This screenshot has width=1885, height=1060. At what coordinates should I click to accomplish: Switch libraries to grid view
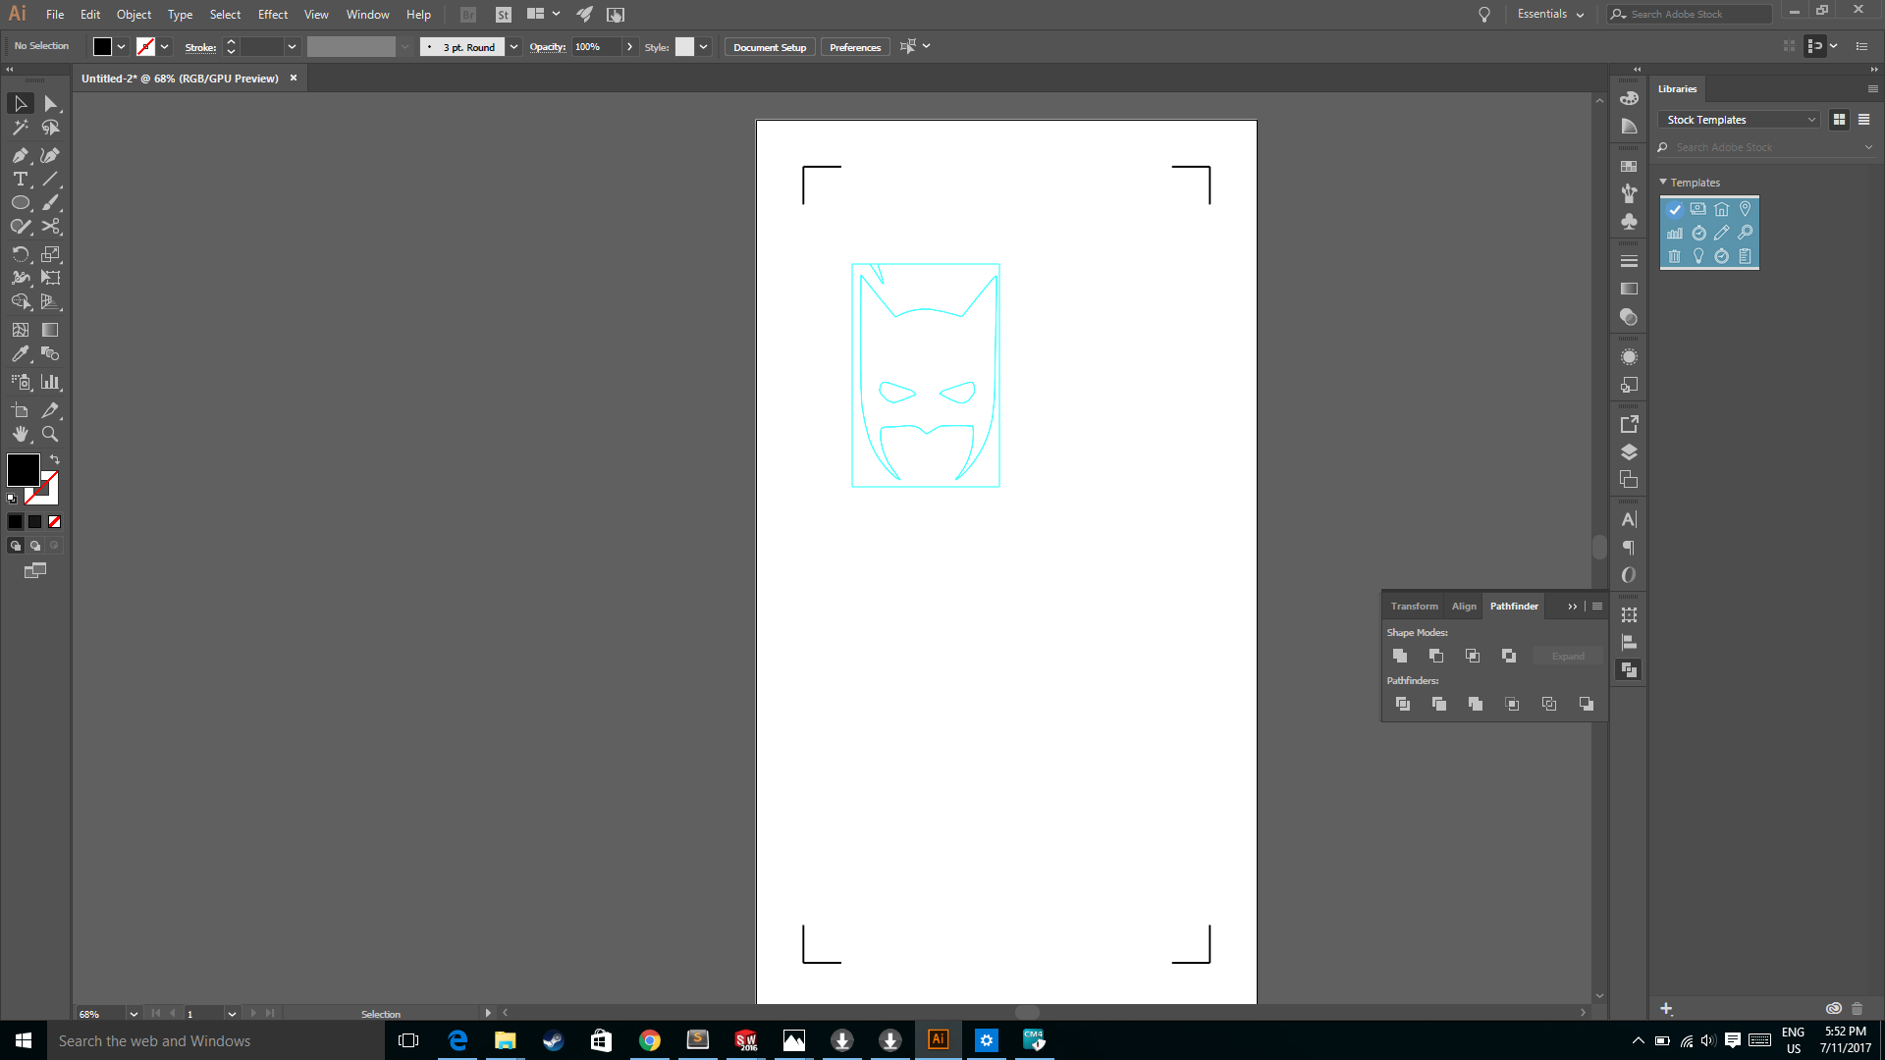click(1840, 120)
